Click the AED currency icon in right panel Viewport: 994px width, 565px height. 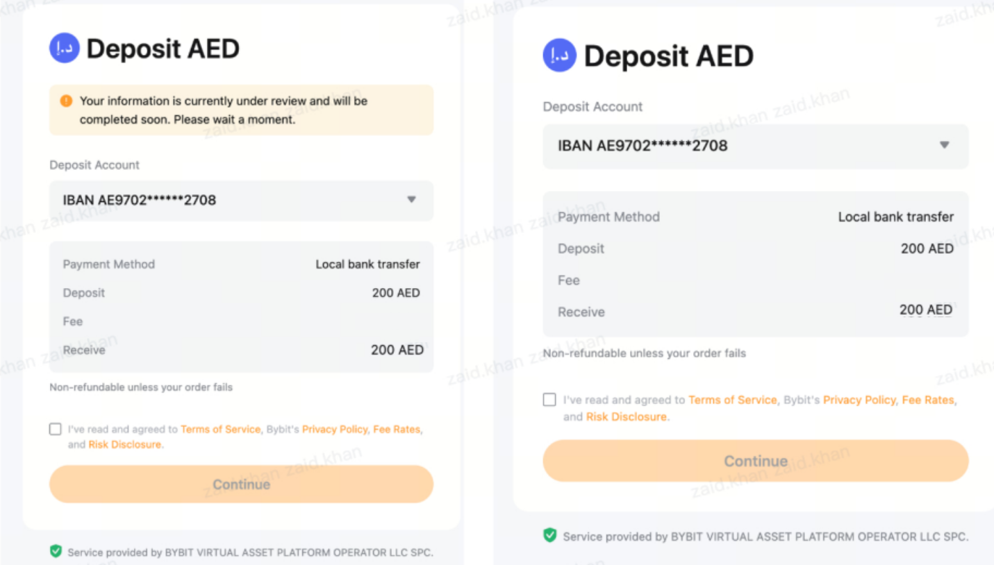point(560,56)
